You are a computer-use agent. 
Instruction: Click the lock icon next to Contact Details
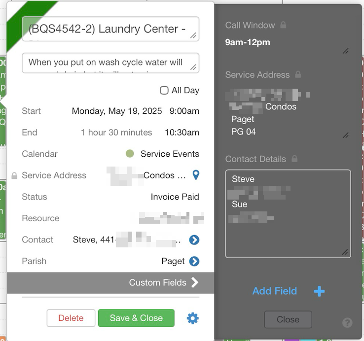click(294, 159)
